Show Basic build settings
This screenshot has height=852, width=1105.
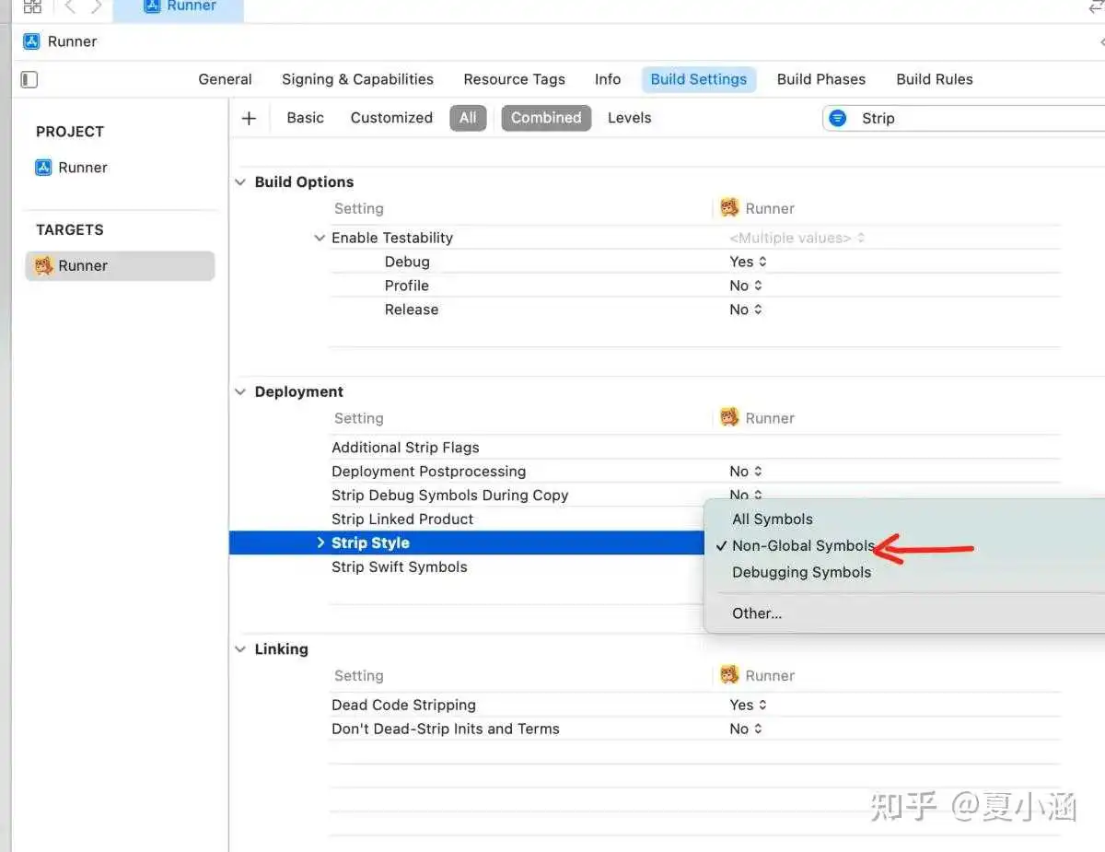click(305, 118)
